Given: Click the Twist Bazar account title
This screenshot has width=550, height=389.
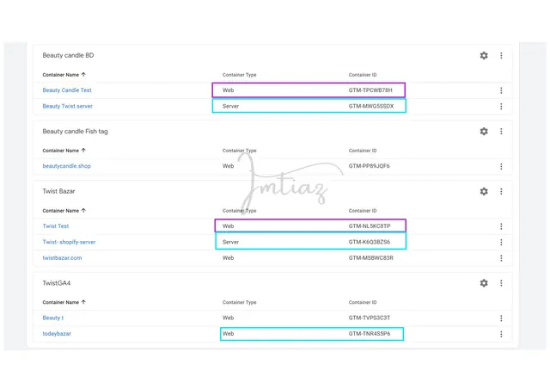Looking at the screenshot, I should point(58,192).
